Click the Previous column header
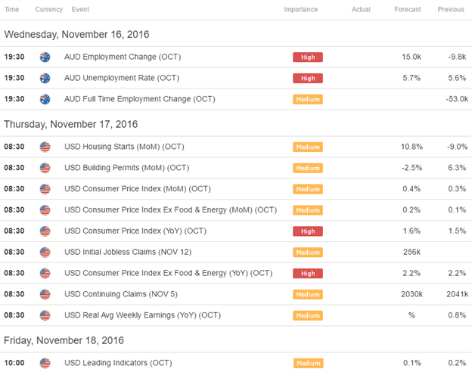Image resolution: width=472 pixels, height=372 pixels. coord(451,9)
